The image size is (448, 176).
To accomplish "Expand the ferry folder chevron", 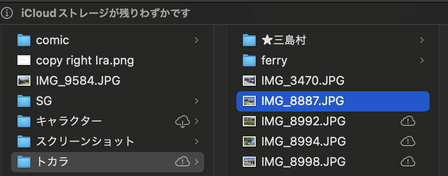I will point(422,60).
